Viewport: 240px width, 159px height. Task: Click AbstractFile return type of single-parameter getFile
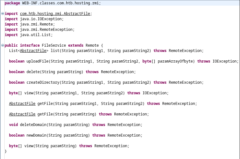tap(22, 114)
